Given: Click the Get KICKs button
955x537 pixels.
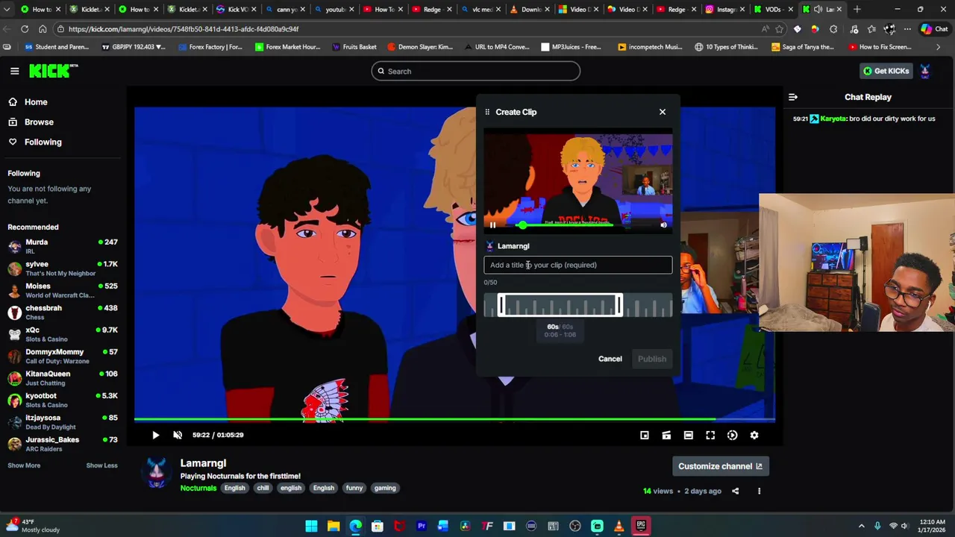Looking at the screenshot, I should point(886,71).
